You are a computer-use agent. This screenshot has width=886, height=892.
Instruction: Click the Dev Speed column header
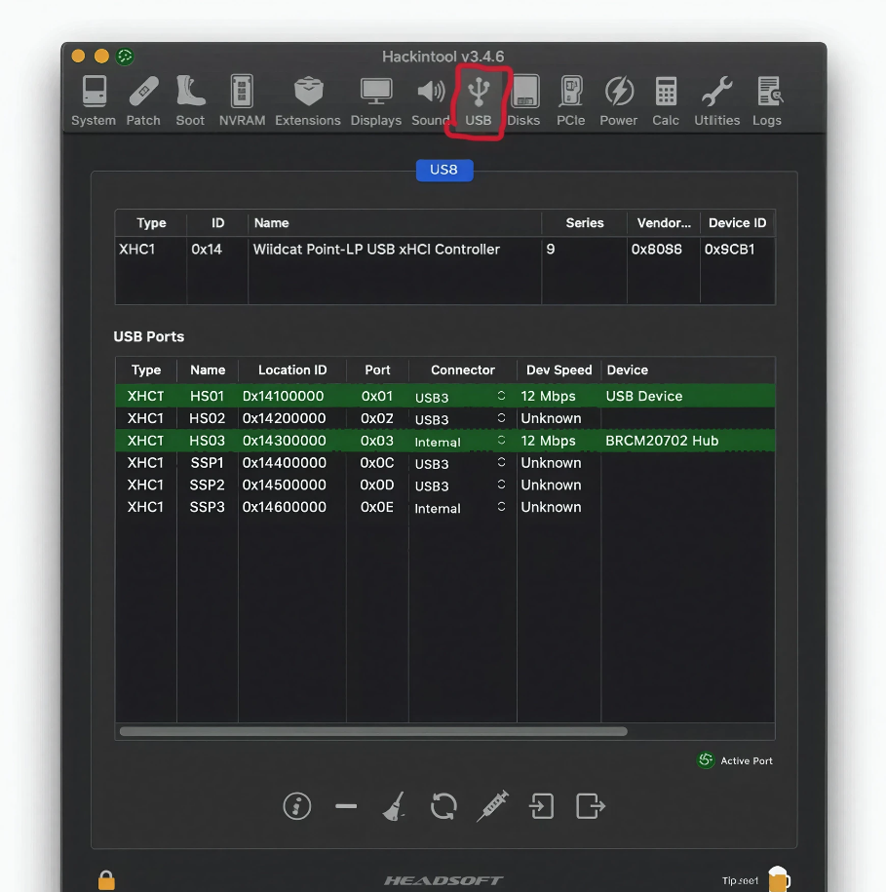click(559, 369)
